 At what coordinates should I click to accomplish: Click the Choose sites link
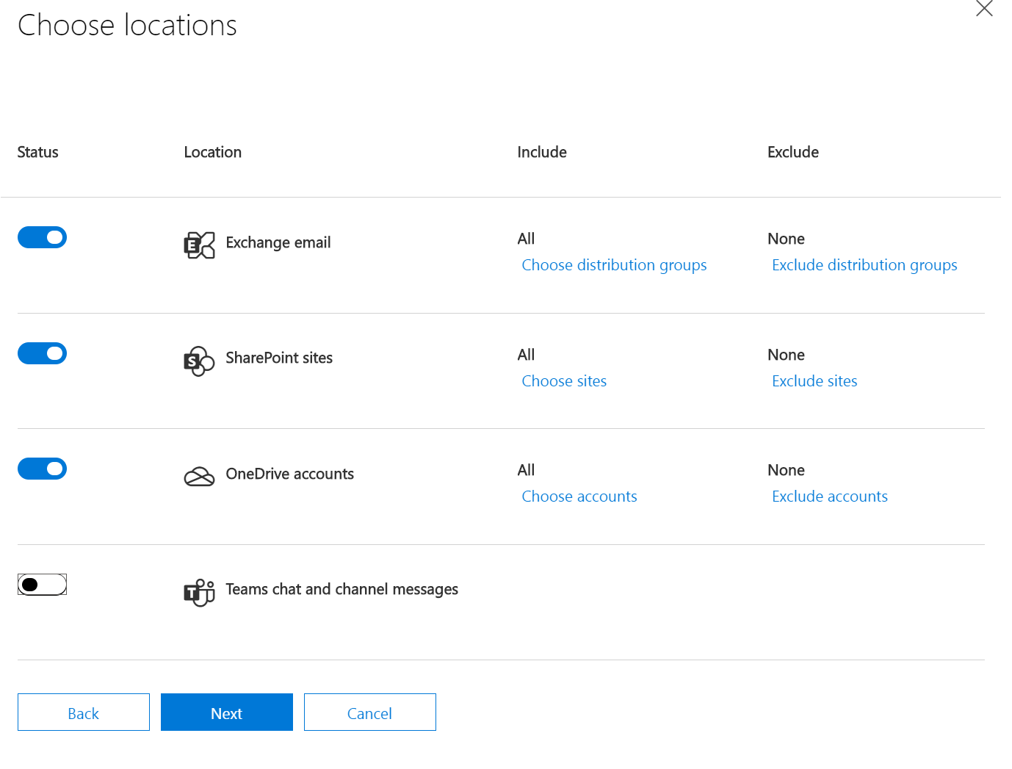tap(564, 380)
